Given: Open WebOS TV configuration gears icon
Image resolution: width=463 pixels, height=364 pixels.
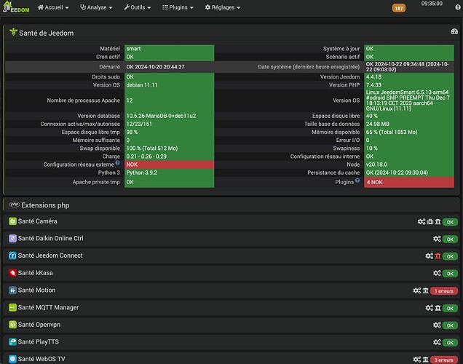Looking at the screenshot, I should [x=417, y=360].
